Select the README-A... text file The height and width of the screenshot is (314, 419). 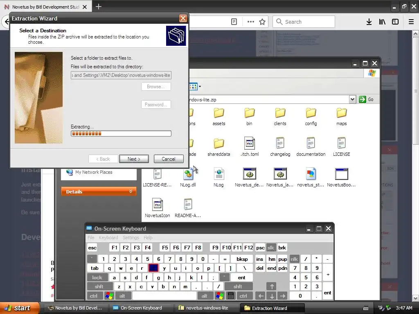188,205
